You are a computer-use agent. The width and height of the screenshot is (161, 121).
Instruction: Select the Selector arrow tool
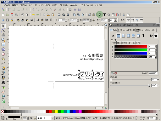pos(3,26)
